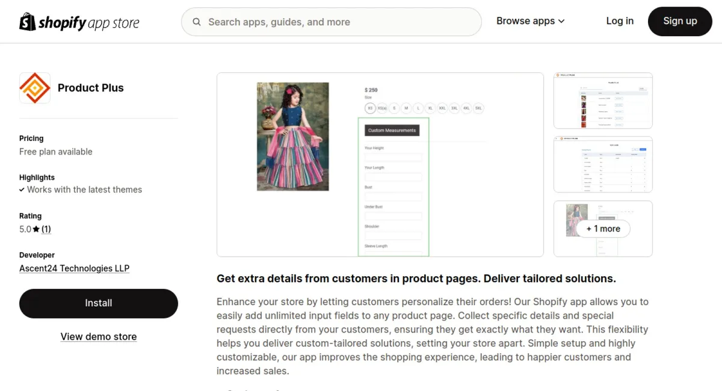
Task: Open the Log in link
Action: pyautogui.click(x=620, y=21)
